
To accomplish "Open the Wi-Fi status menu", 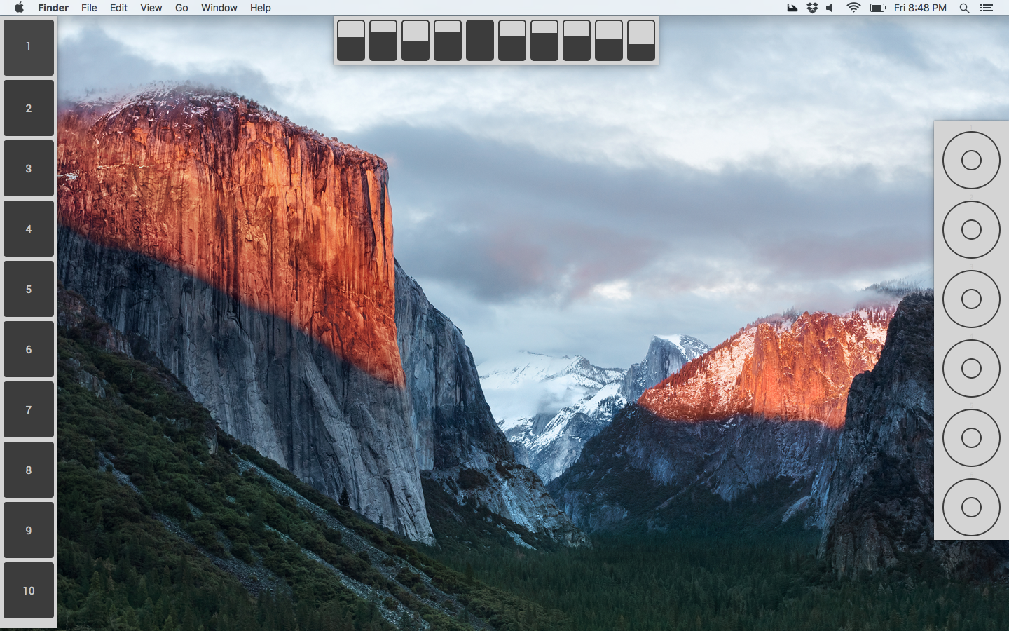I will [853, 8].
